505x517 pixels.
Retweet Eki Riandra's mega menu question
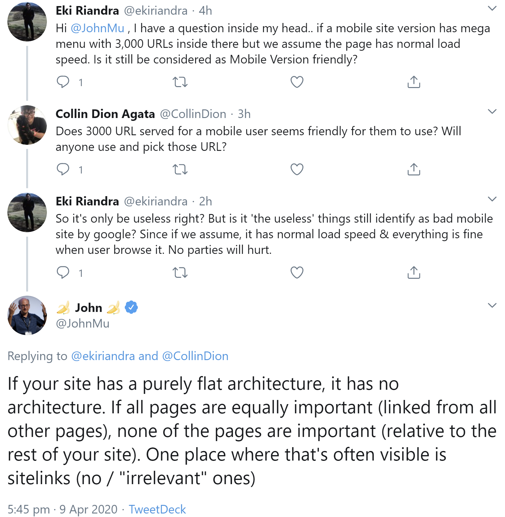pyautogui.click(x=180, y=82)
